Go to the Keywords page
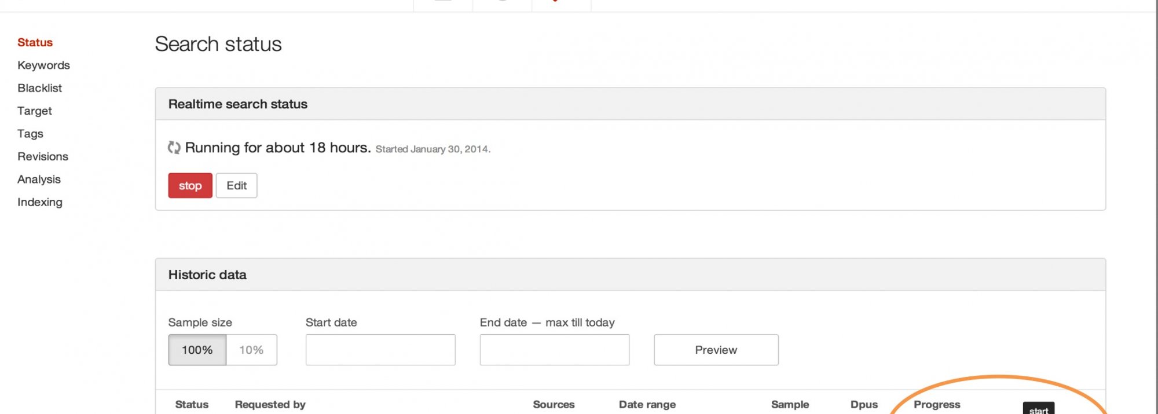This screenshot has width=1158, height=414. coord(43,65)
